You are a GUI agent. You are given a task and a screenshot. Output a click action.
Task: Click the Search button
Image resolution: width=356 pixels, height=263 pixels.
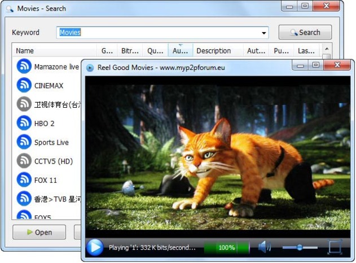[x=305, y=32]
